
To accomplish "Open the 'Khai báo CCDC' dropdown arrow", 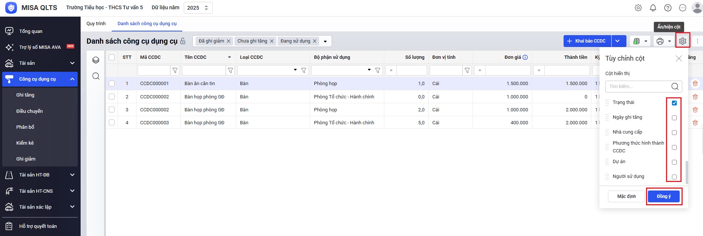I will pyautogui.click(x=618, y=41).
